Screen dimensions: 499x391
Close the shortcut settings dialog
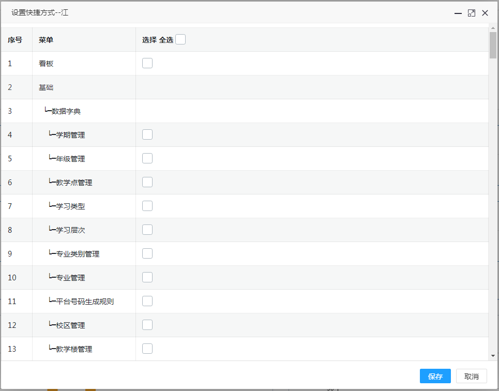click(x=485, y=13)
